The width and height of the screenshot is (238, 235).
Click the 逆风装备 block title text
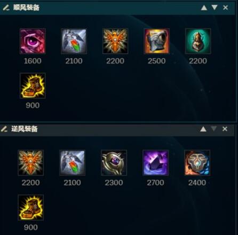click(x=25, y=129)
